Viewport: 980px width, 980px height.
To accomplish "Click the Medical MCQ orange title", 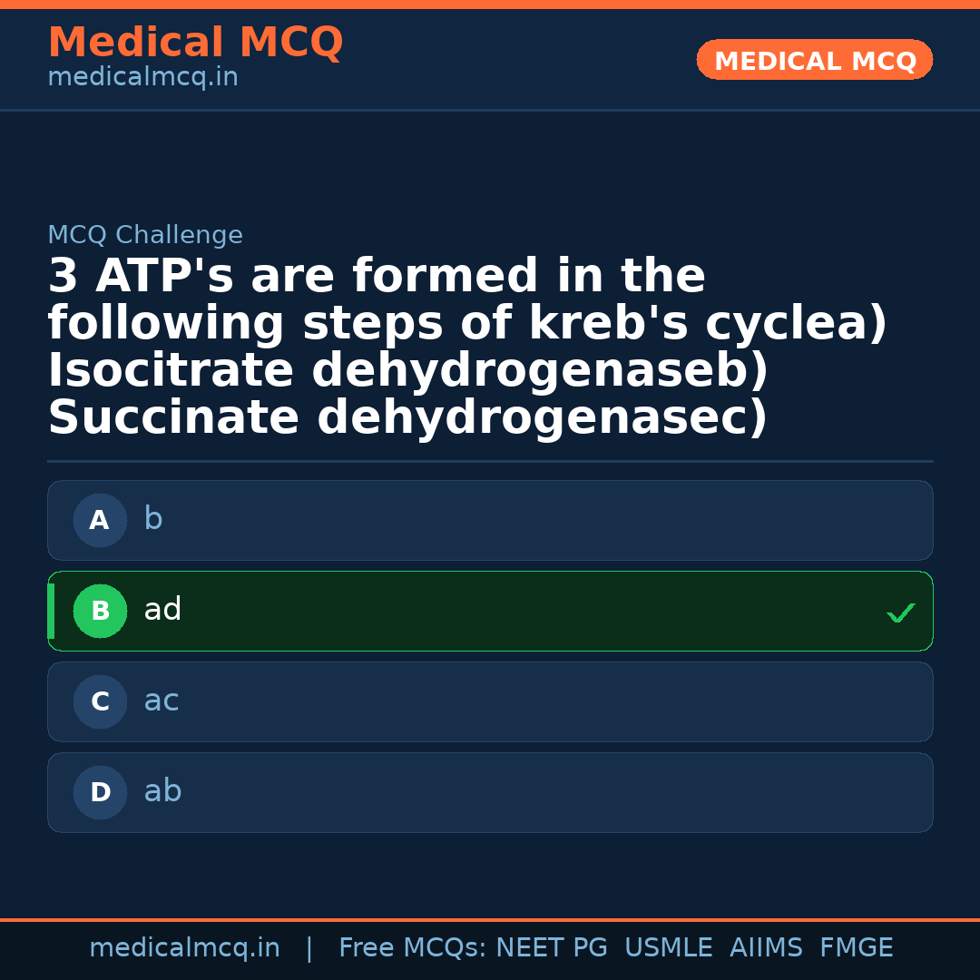I will tap(195, 43).
